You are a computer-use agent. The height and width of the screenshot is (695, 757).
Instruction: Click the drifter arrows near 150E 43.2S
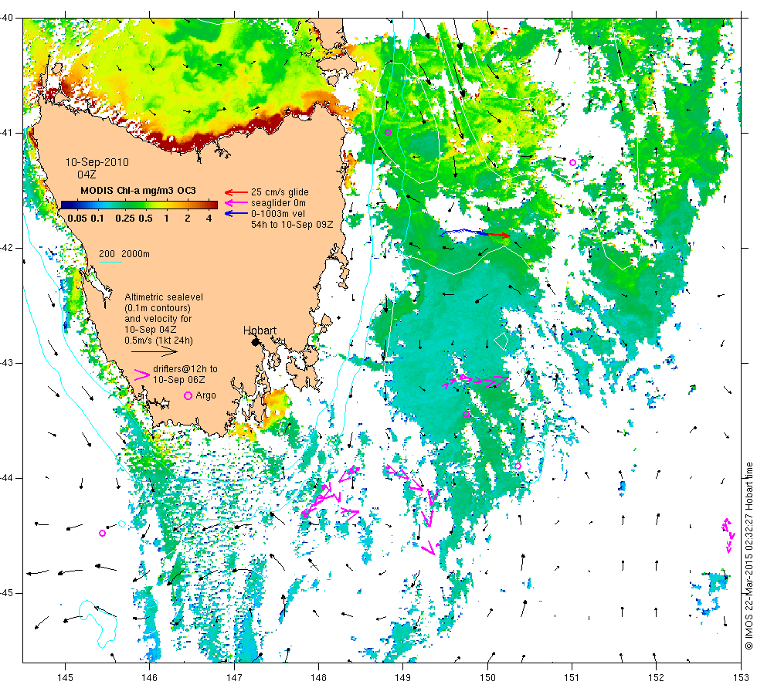pyautogui.click(x=476, y=381)
